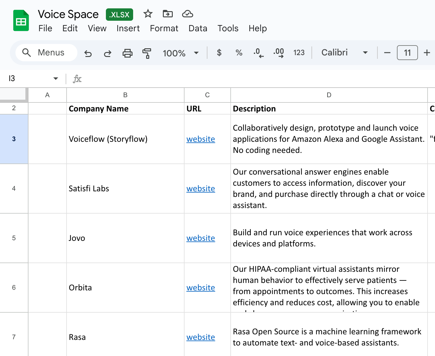The width and height of the screenshot is (435, 356).
Task: Open the Format menu
Action: [x=164, y=28]
